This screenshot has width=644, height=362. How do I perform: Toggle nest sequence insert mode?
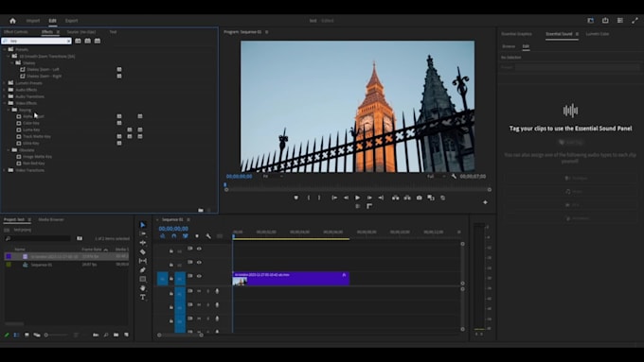(x=162, y=236)
